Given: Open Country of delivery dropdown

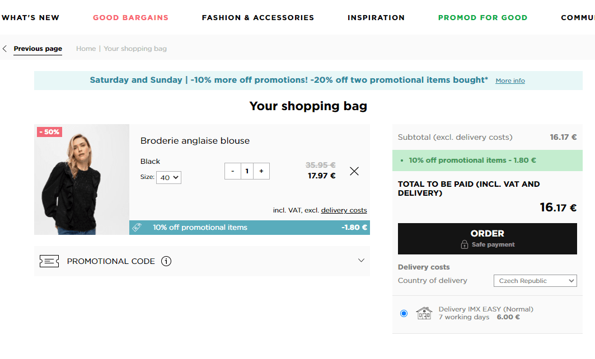Looking at the screenshot, I should [535, 281].
